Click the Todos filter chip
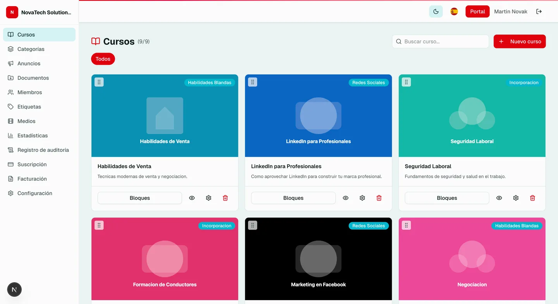The height and width of the screenshot is (304, 558). (x=103, y=58)
